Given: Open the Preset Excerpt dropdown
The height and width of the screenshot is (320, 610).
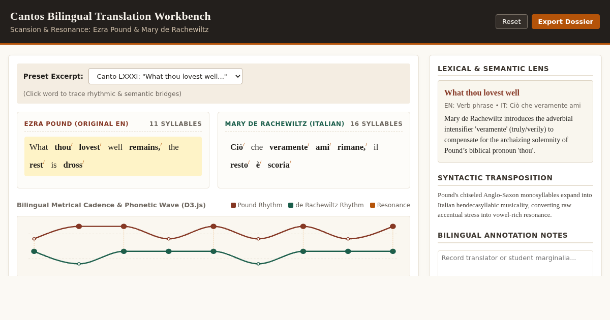Looking at the screenshot, I should [165, 76].
